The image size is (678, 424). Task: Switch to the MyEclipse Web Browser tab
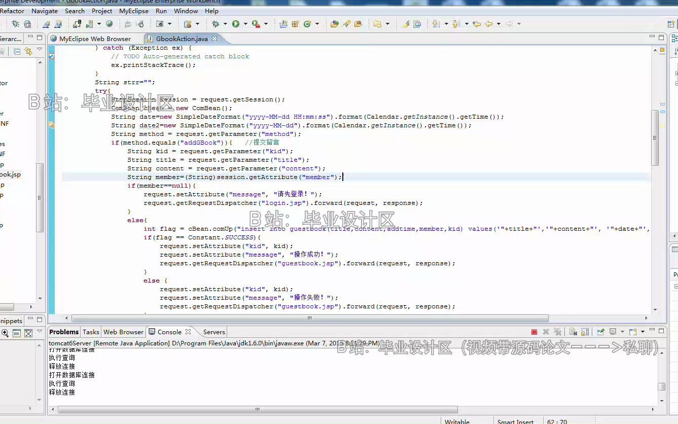(90, 39)
